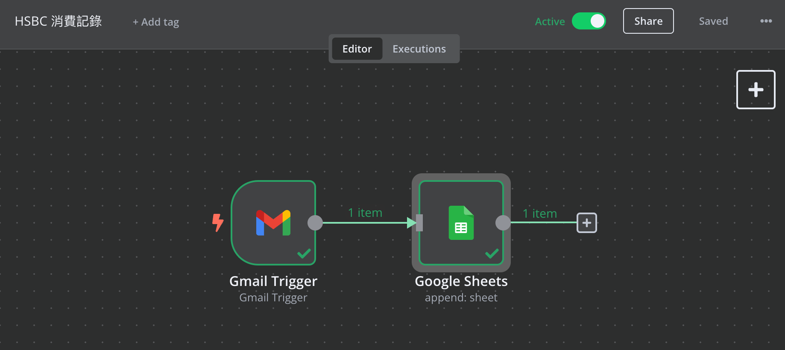The width and height of the screenshot is (785, 350).
Task: Click the append: sheet subtitle
Action: coord(461,297)
